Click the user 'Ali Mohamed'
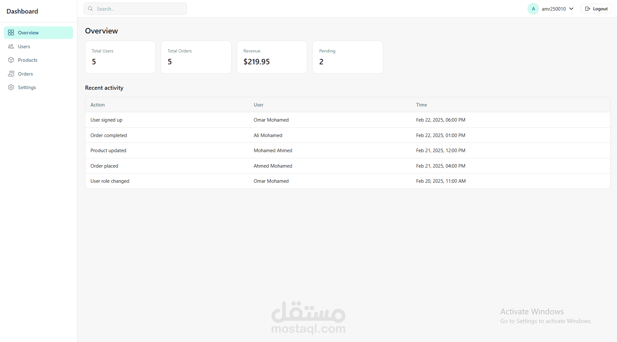The image size is (617, 342). (268, 135)
